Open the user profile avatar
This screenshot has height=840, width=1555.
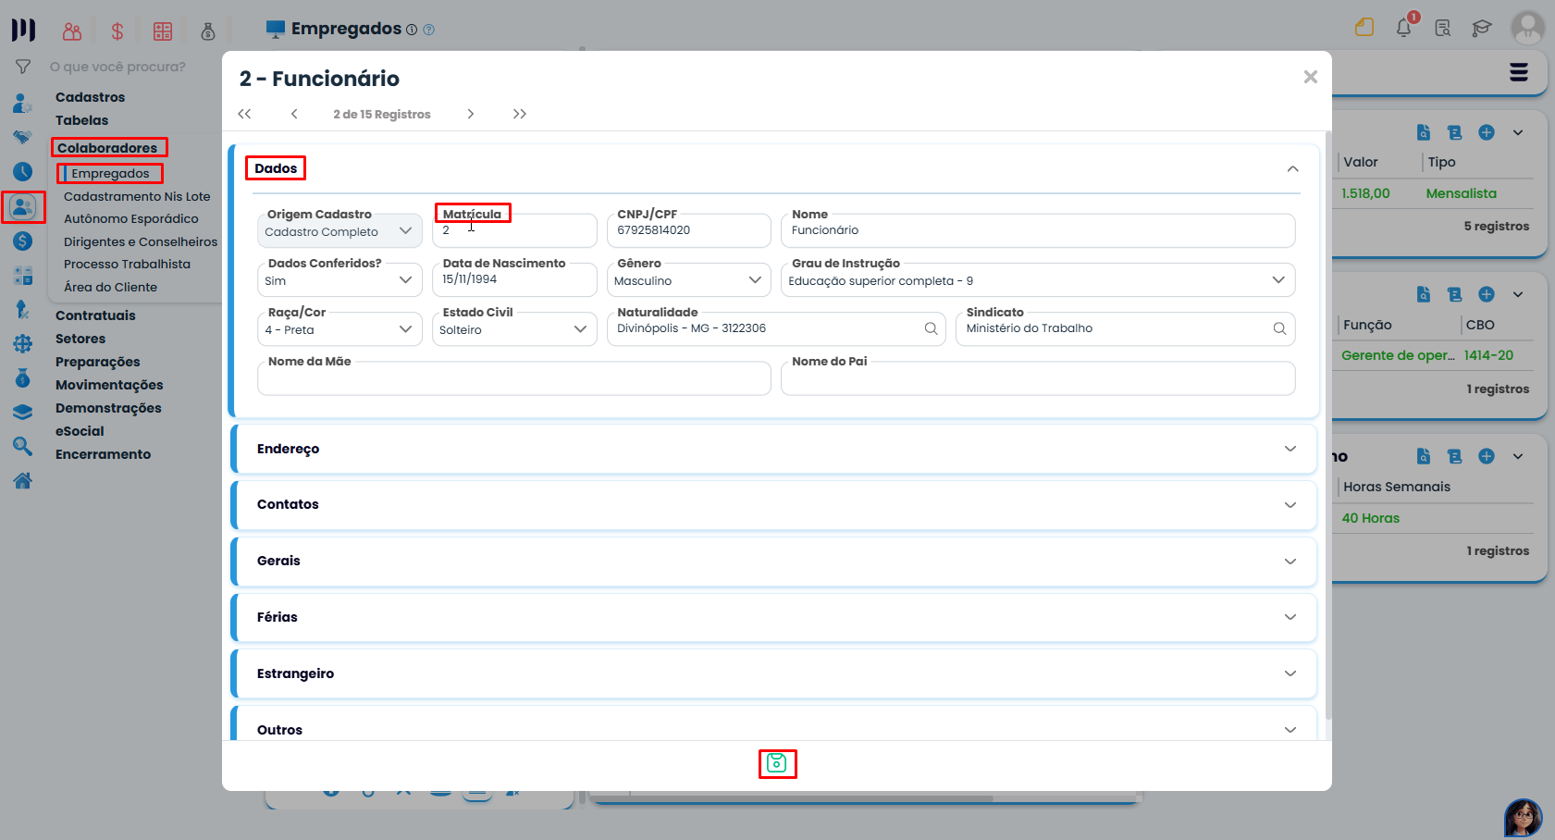point(1528,28)
